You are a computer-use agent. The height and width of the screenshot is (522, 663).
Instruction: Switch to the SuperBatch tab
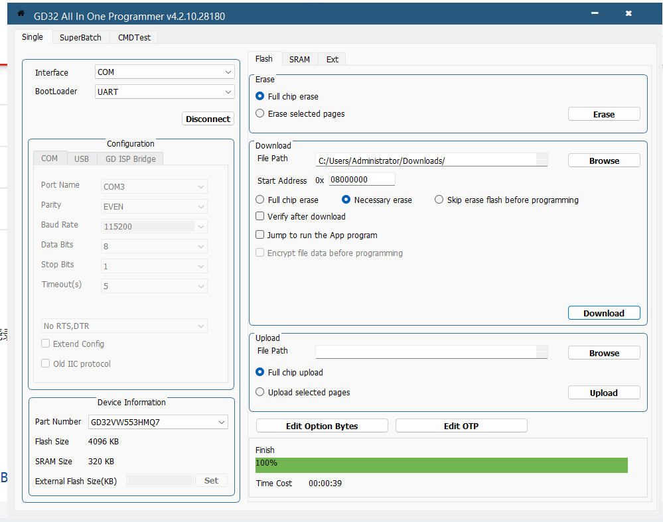[80, 38]
